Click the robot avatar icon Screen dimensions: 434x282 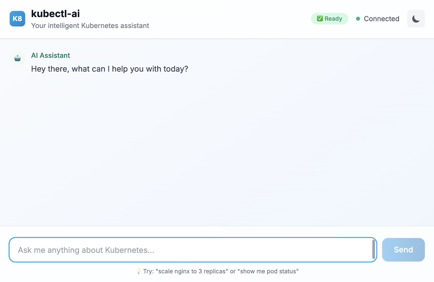[x=18, y=58]
